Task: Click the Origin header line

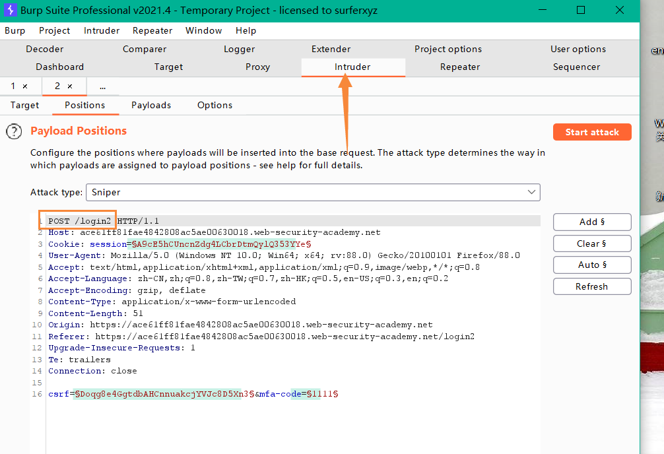Action: 240,325
